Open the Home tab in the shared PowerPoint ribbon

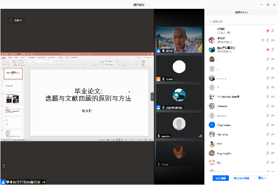coord(4,57)
